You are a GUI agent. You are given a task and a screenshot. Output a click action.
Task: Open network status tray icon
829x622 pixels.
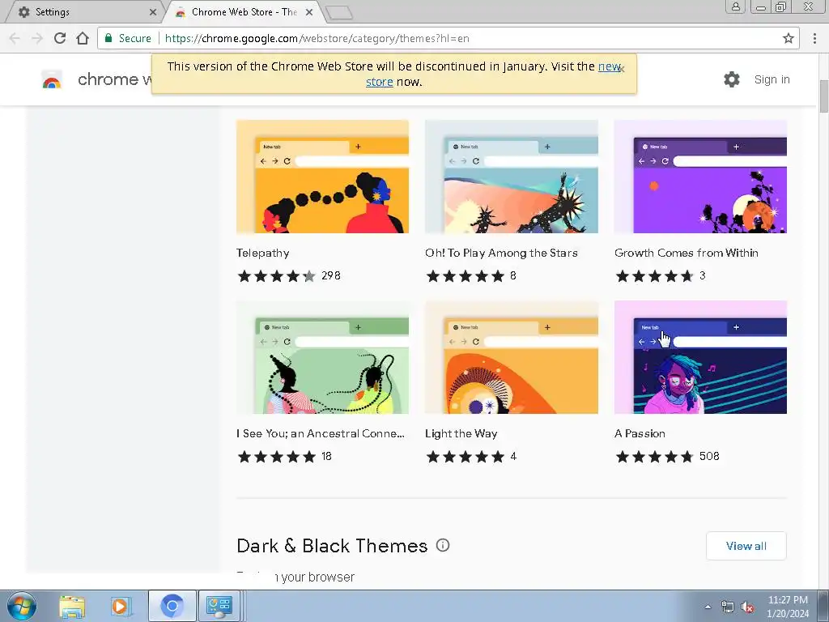(728, 607)
